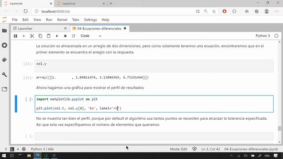Open the Settings menu
This screenshot has height=159, width=283.
[x=90, y=19]
